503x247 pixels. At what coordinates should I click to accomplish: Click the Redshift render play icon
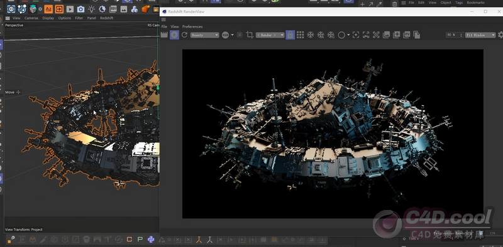pyautogui.click(x=70, y=9)
